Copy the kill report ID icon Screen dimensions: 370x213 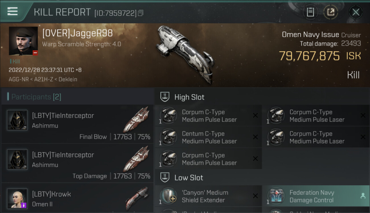coord(141,13)
